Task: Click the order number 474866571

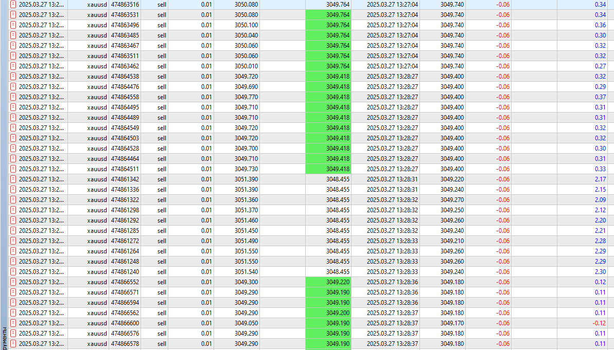Action: pyautogui.click(x=125, y=292)
